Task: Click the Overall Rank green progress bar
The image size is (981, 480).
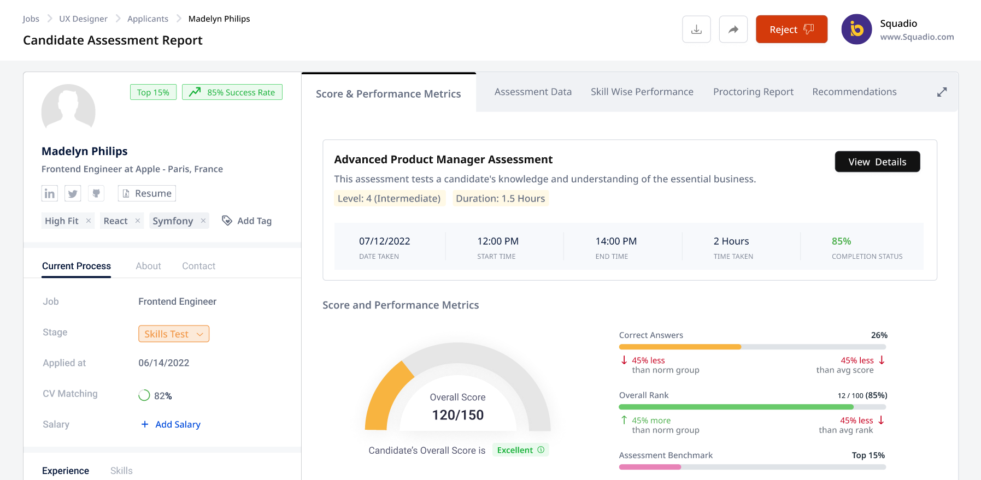Action: [x=736, y=407]
